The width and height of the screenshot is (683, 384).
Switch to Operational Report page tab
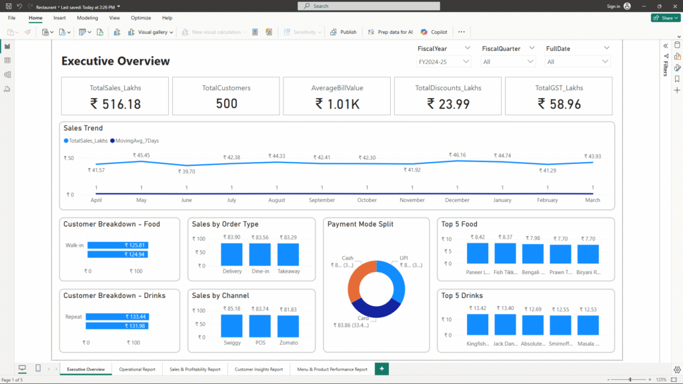137,369
